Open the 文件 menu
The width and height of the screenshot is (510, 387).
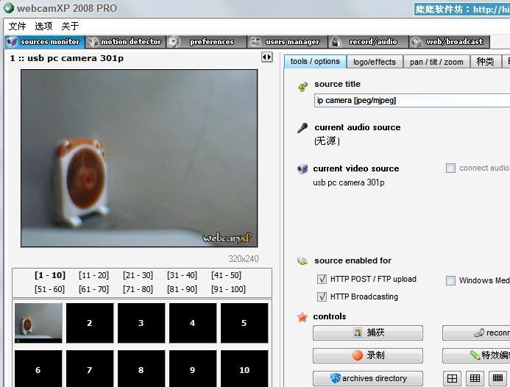pos(17,26)
